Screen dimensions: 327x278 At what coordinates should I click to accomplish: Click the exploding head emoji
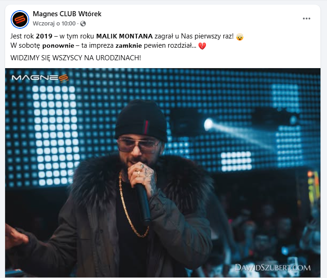[240, 37]
